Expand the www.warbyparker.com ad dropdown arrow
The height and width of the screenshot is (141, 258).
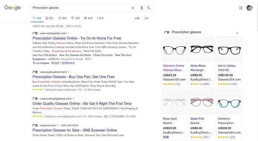(68, 33)
